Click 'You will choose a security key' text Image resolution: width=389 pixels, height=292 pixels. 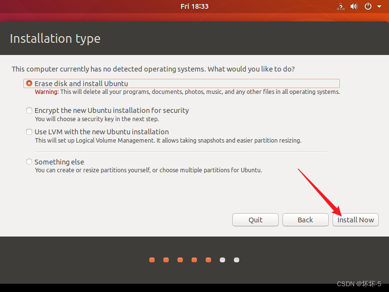pos(97,119)
